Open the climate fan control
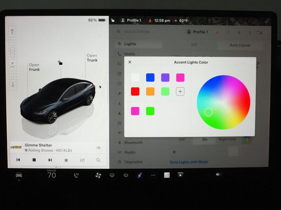Image resolution: width=281 pixels, height=210 pixels. pyautogui.click(x=98, y=175)
